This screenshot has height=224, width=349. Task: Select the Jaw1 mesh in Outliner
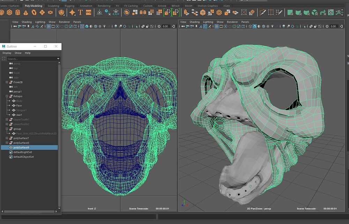[x=19, y=115]
